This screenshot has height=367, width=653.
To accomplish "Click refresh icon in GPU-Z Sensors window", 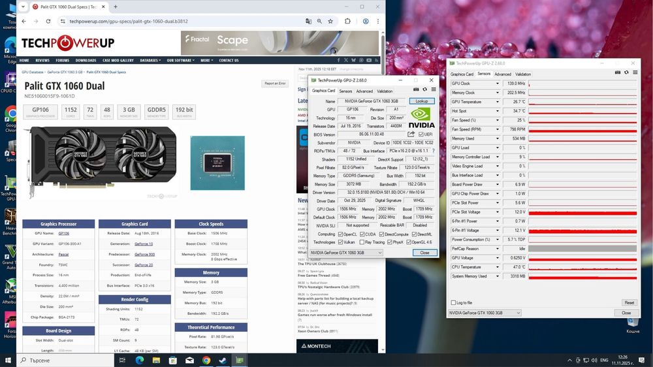I will point(626,72).
